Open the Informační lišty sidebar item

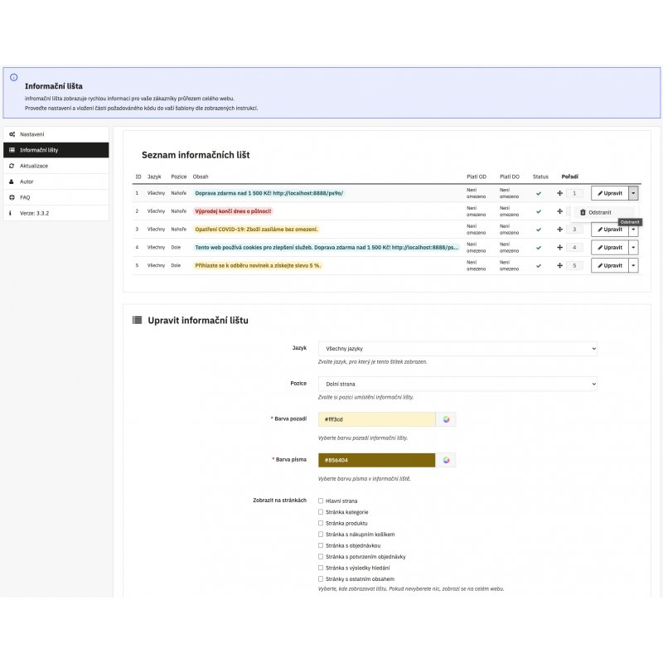pyautogui.click(x=56, y=150)
